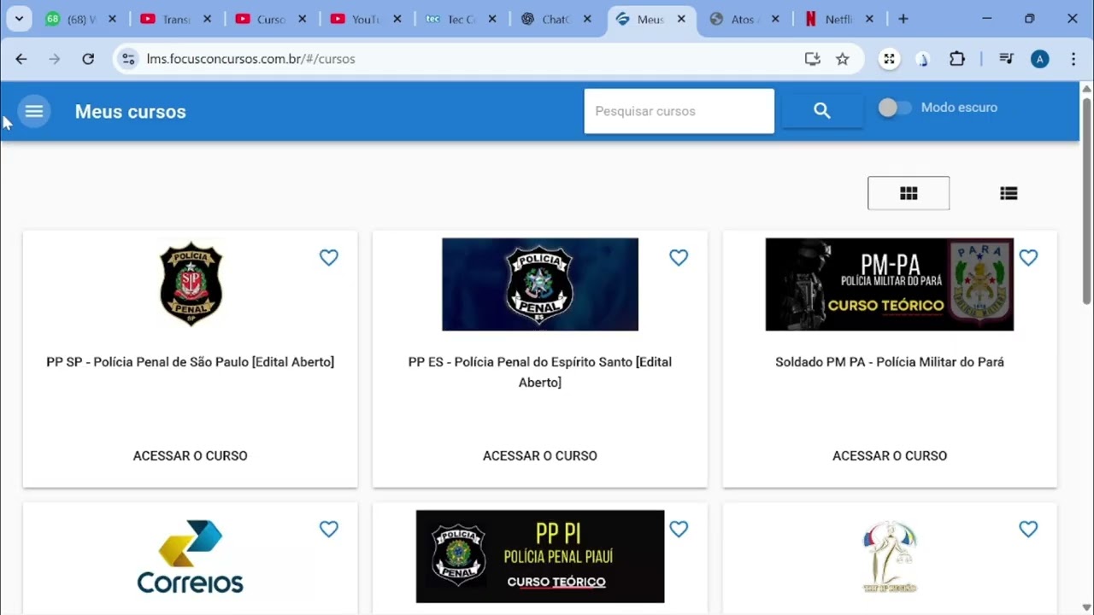Open the Correios logo thumbnail
This screenshot has height=615, width=1094.
click(191, 557)
